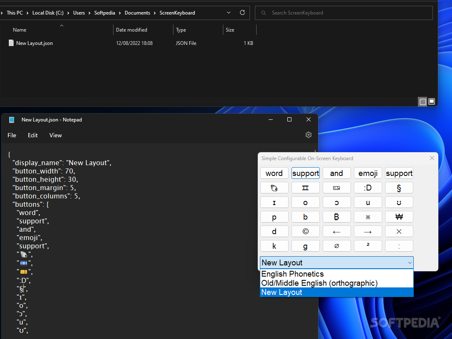
Task: Click the Search ScreenKeyboard field
Action: point(343,13)
